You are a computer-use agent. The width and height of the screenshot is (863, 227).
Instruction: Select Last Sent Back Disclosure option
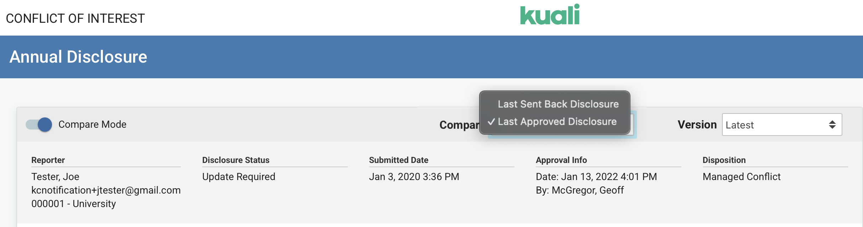[558, 104]
